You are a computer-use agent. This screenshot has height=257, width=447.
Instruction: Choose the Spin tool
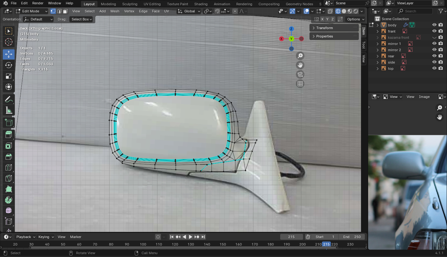pyautogui.click(x=9, y=200)
